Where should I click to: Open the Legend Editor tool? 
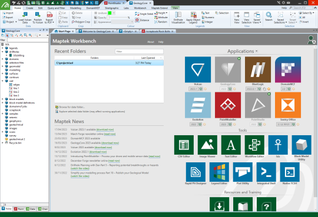219,172
